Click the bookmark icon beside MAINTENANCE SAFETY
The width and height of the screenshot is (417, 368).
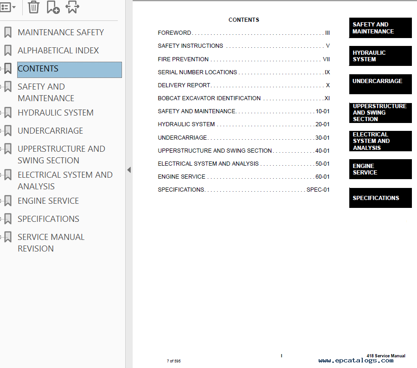8,32
